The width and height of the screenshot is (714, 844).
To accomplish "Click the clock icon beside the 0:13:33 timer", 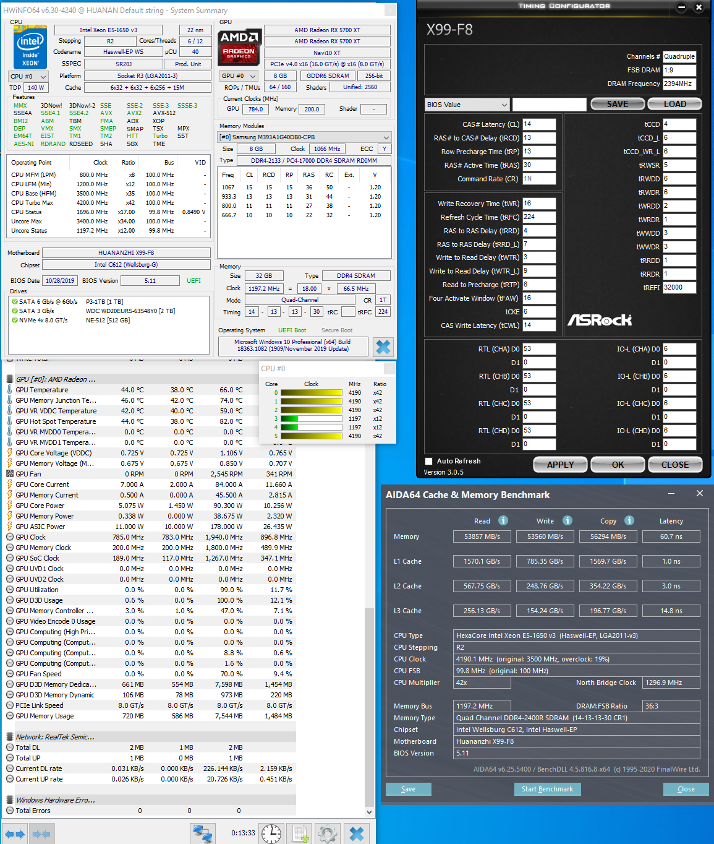I will tap(271, 833).
